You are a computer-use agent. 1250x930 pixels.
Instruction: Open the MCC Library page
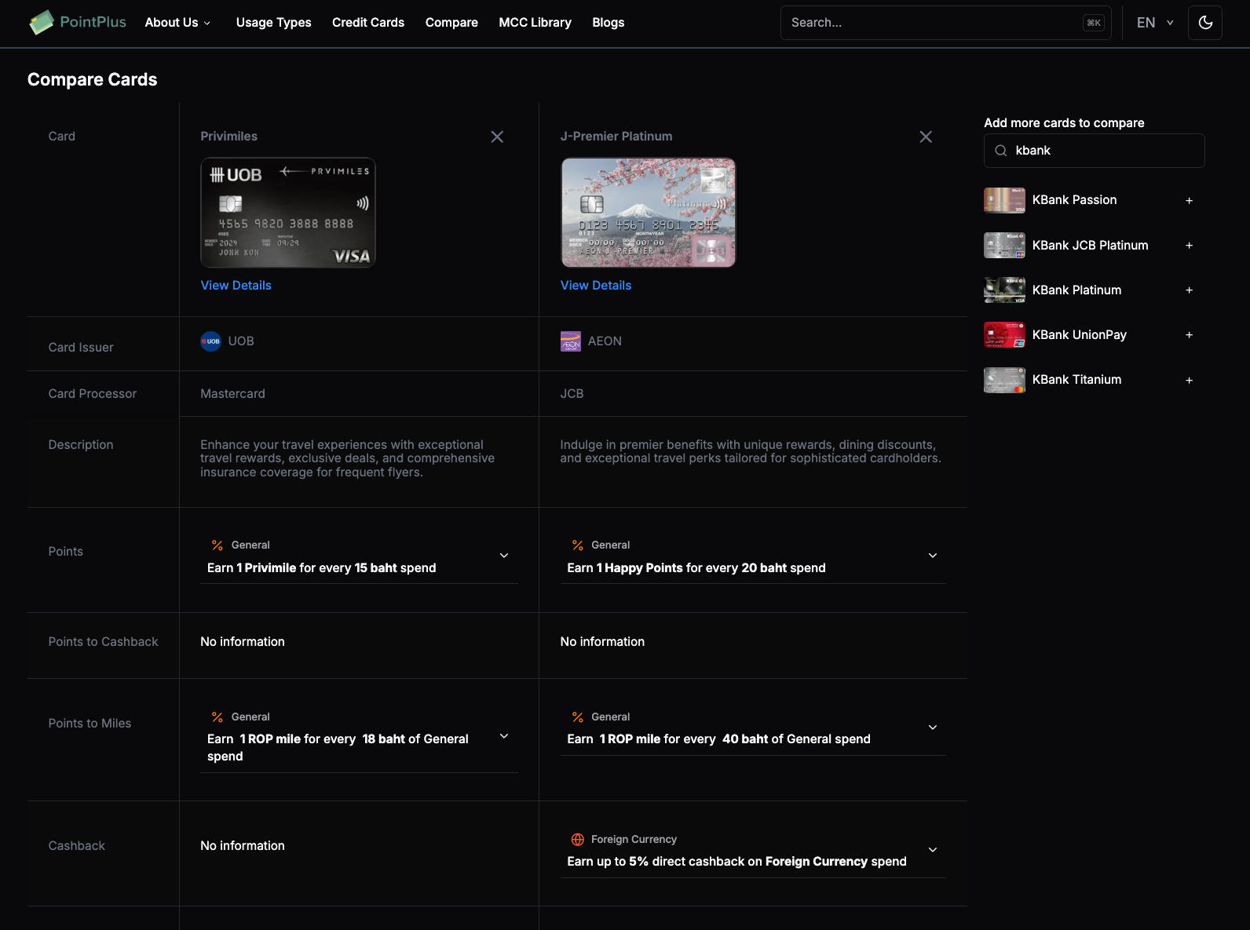[535, 23]
